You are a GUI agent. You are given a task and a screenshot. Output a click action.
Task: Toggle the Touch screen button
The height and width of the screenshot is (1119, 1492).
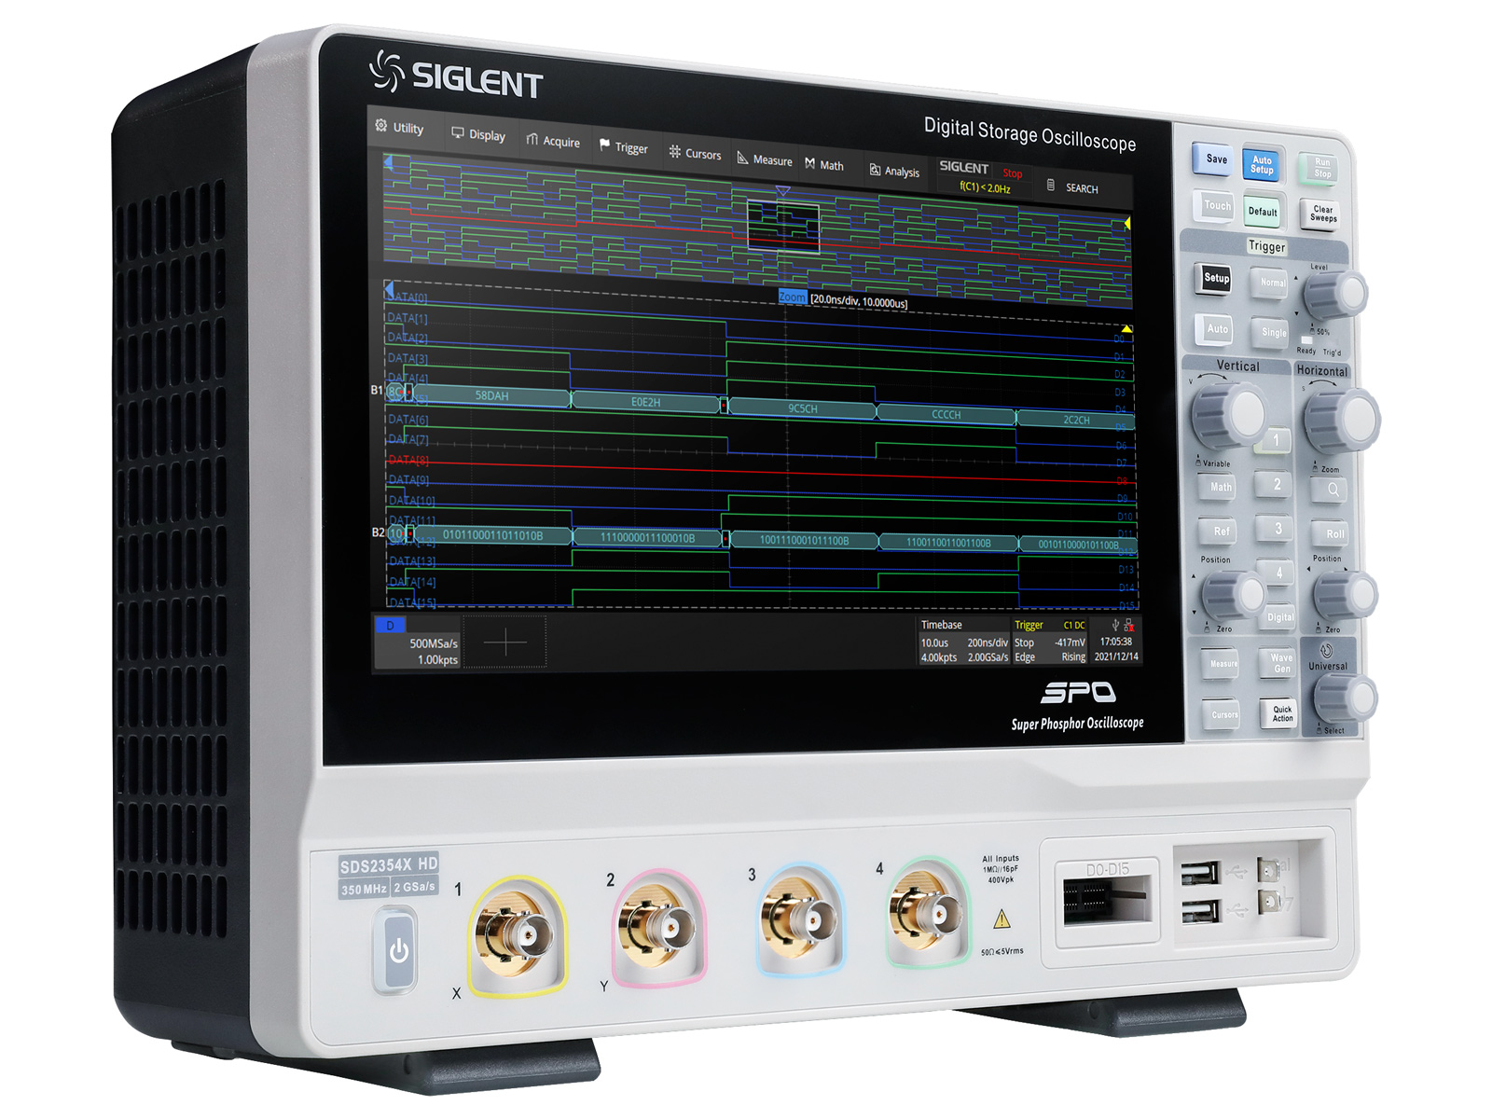click(x=1217, y=206)
